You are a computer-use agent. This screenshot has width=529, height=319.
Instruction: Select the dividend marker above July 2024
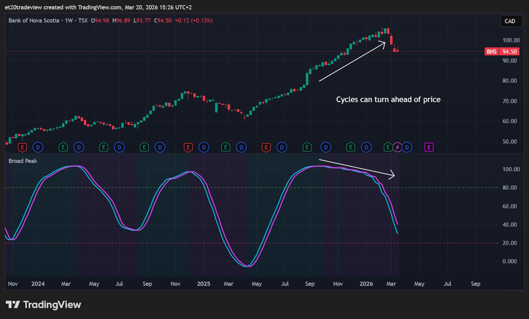(x=120, y=147)
